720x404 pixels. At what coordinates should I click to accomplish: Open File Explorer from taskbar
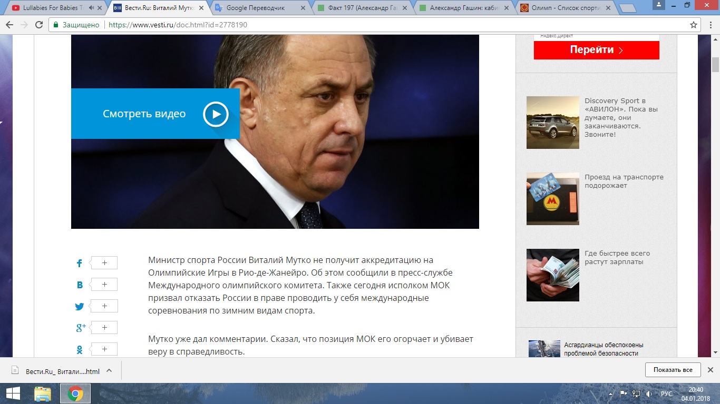(43, 393)
